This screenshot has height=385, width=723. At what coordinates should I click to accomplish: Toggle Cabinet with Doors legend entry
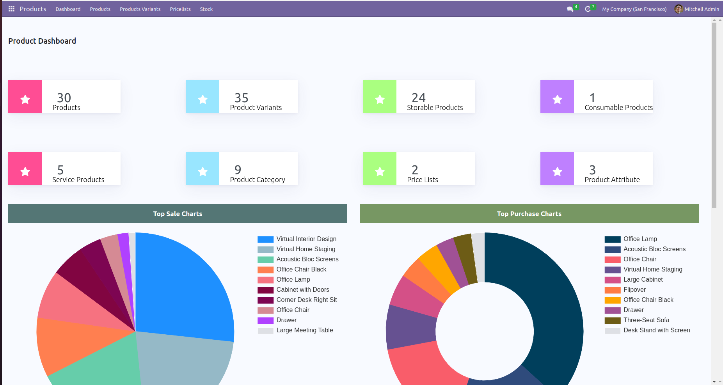pyautogui.click(x=293, y=290)
